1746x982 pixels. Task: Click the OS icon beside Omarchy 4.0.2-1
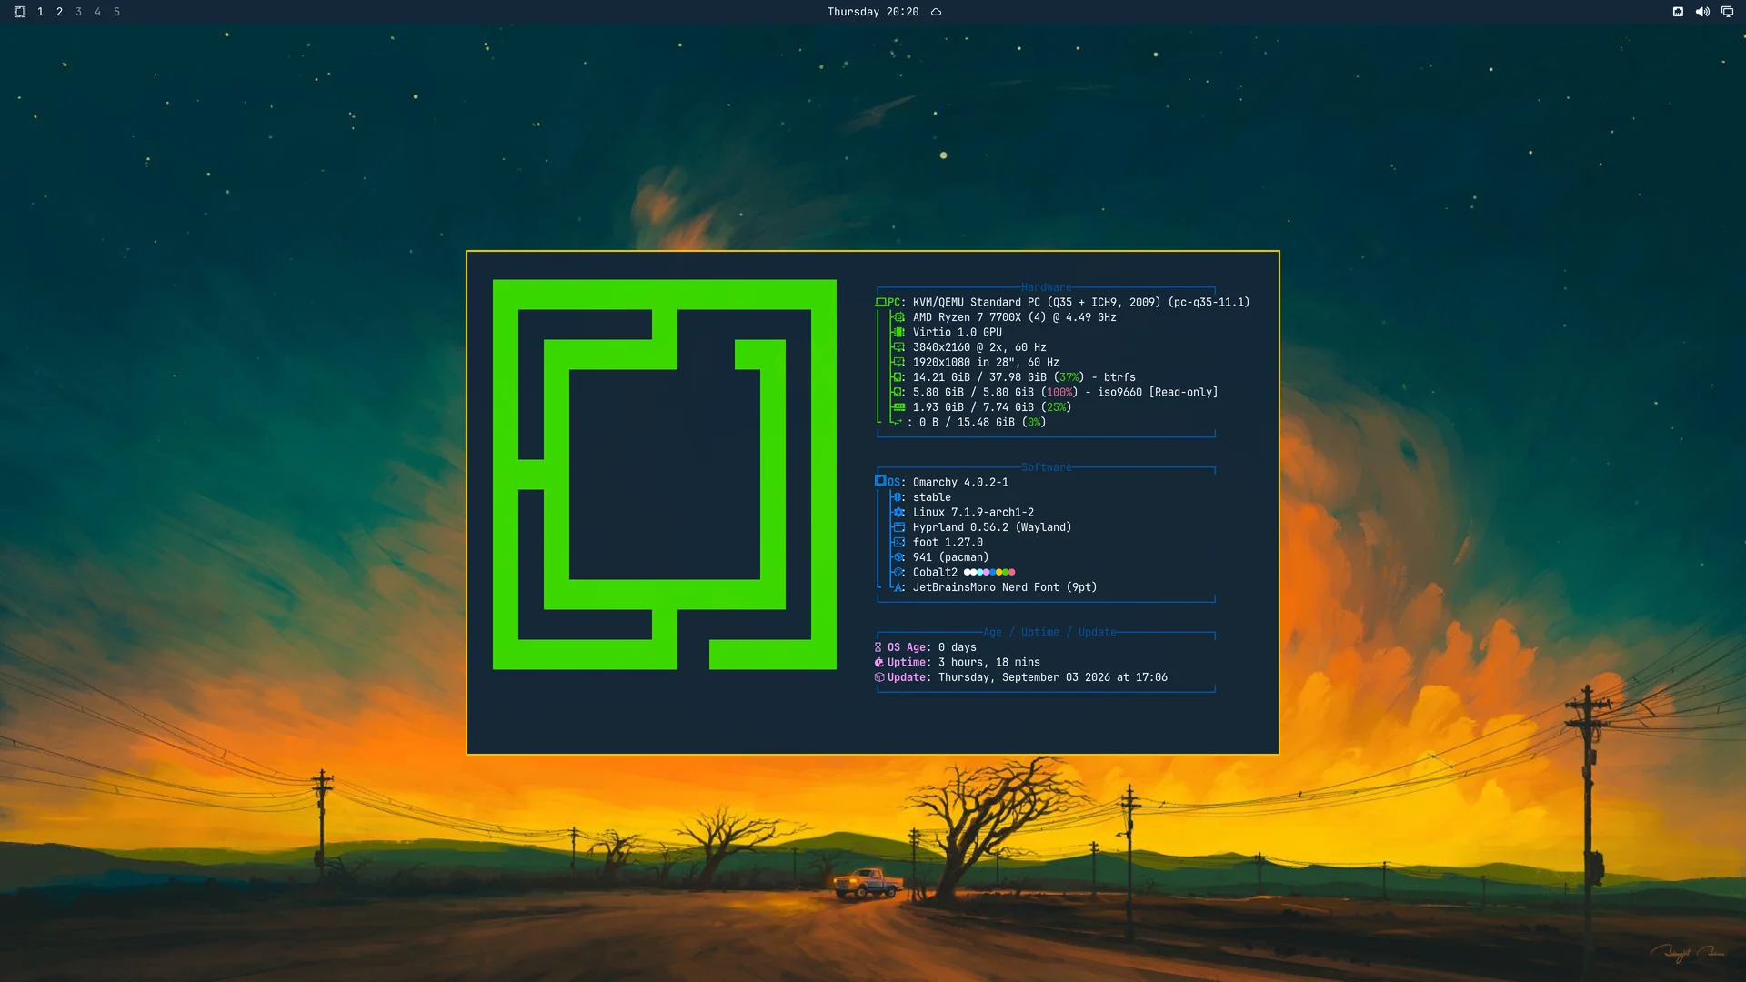[x=880, y=481]
